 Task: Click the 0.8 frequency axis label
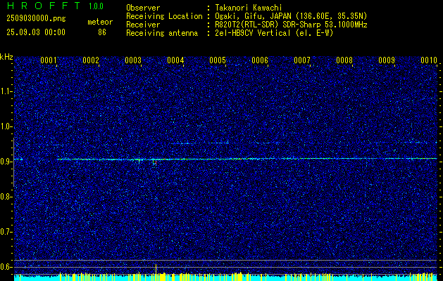coord(6,197)
